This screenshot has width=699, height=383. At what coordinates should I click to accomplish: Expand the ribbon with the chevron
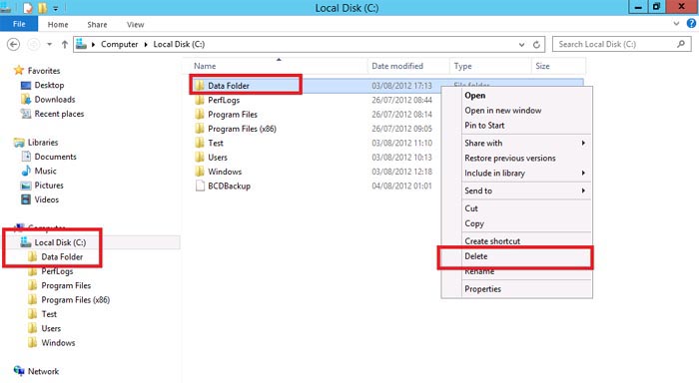[x=676, y=24]
